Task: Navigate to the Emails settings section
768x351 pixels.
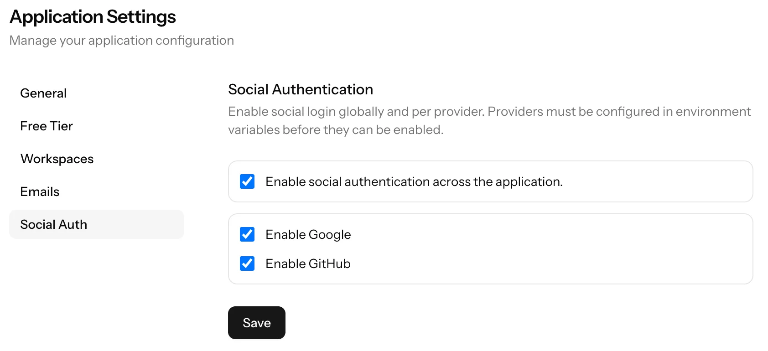Action: point(39,191)
